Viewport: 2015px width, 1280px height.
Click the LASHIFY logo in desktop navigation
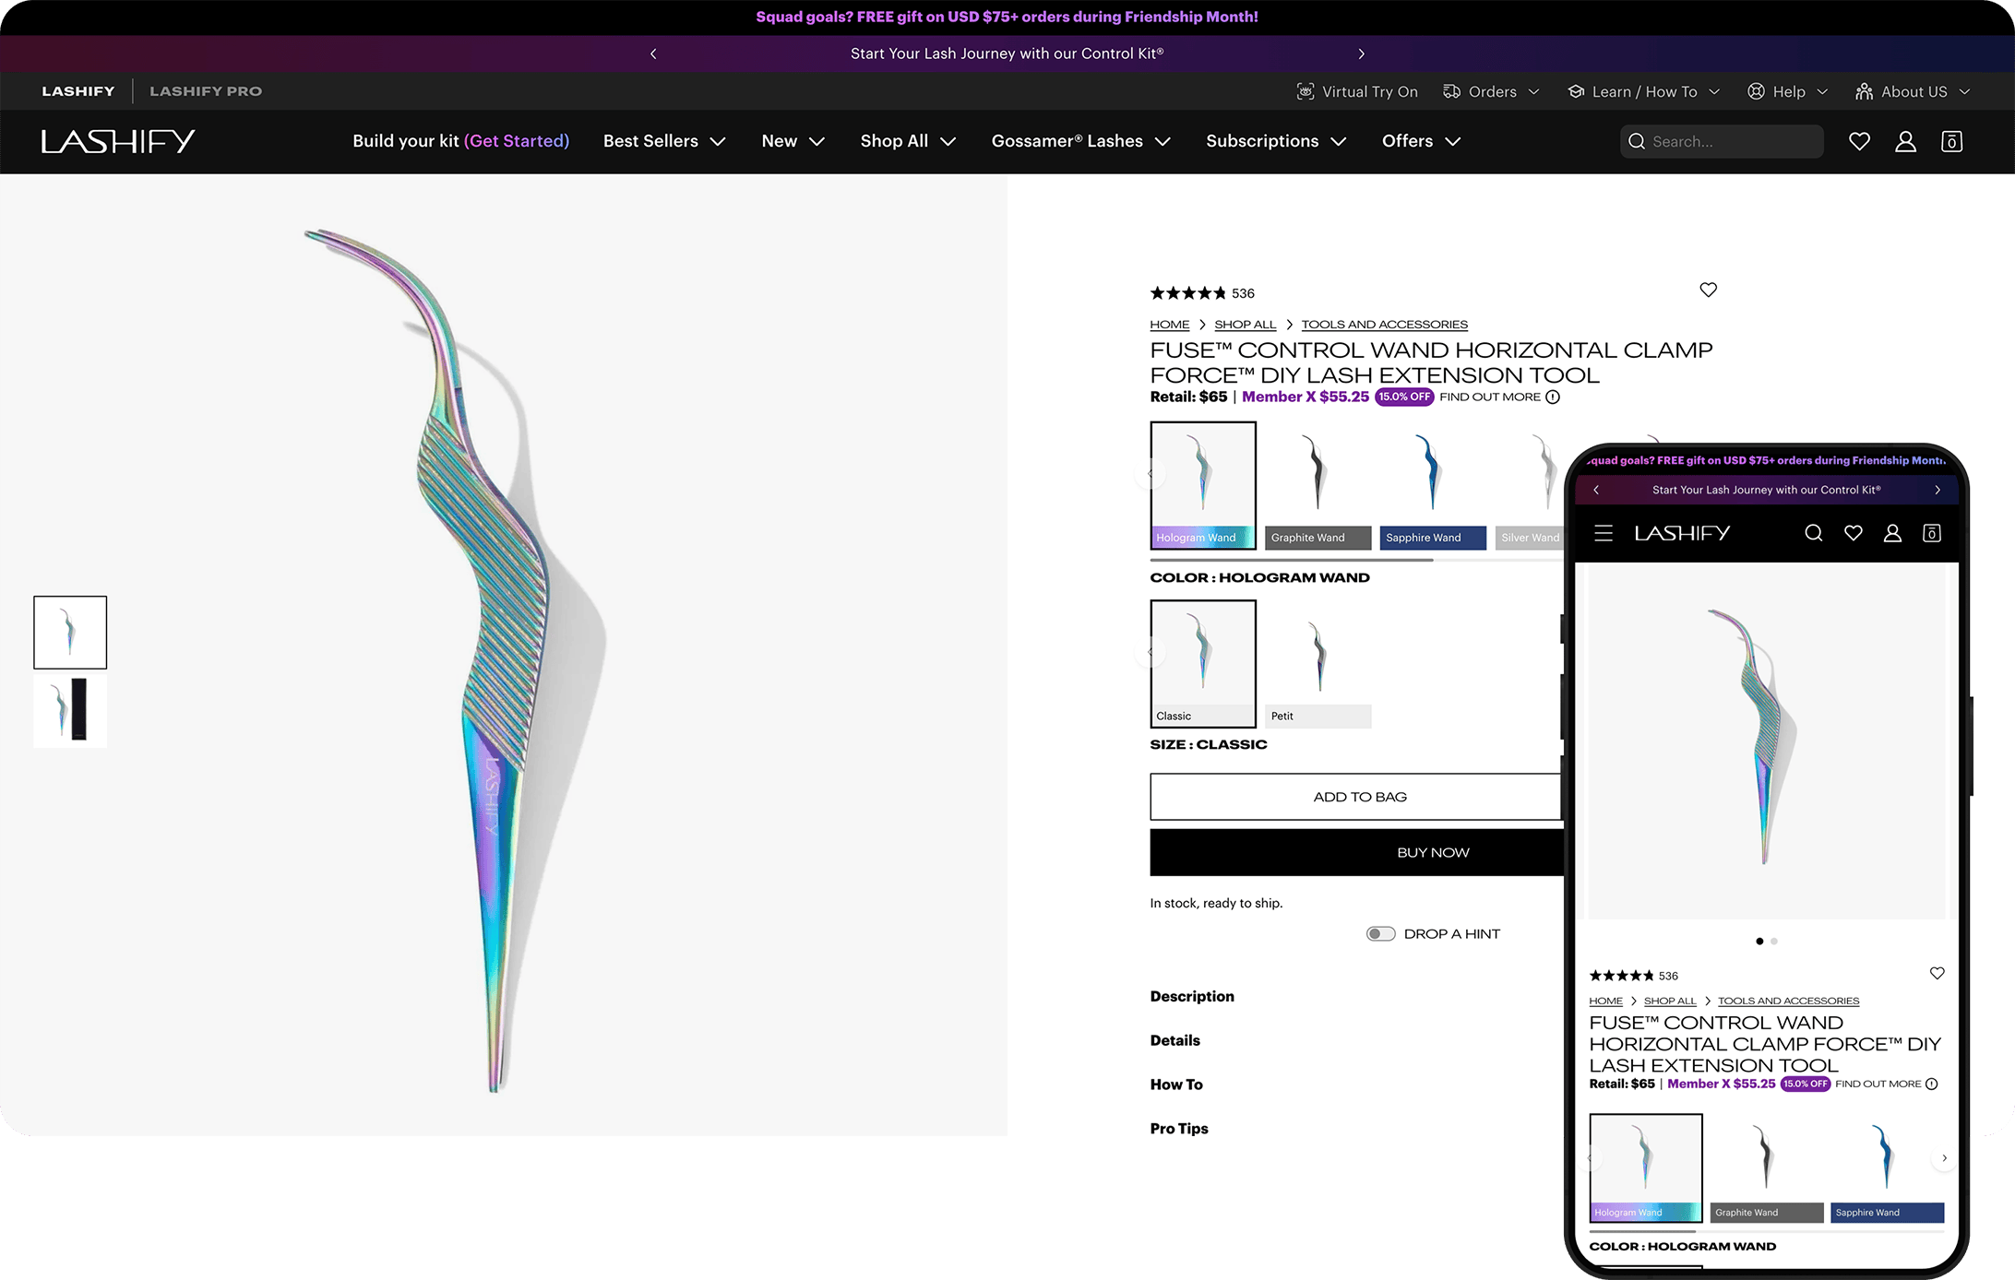click(x=118, y=141)
